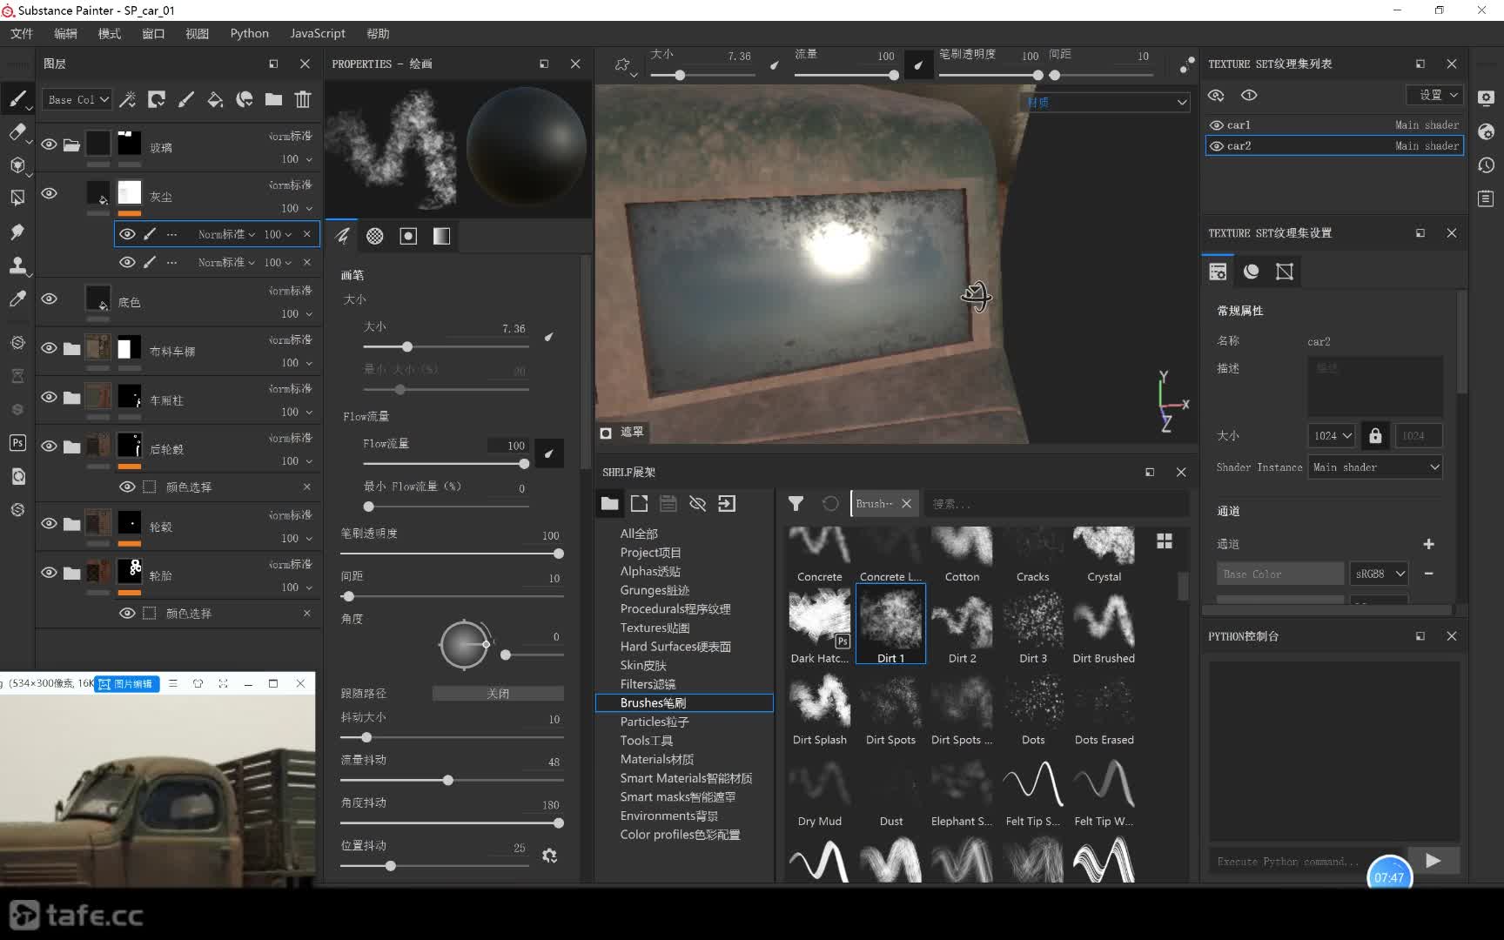Open the 帮助 menu

pos(378,33)
